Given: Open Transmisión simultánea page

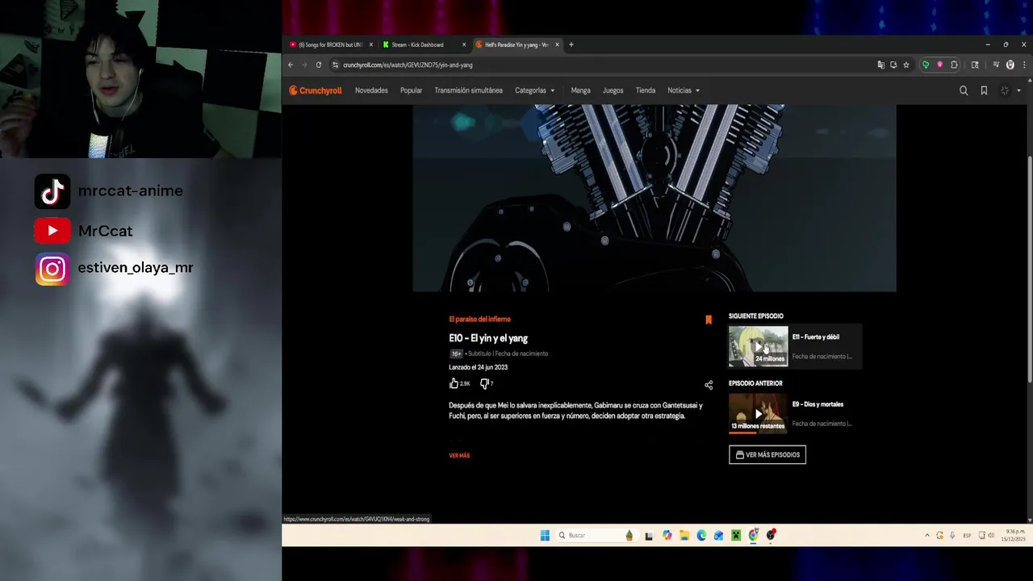Looking at the screenshot, I should click(468, 90).
